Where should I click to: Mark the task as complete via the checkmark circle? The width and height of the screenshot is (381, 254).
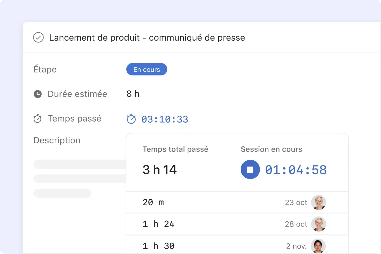point(38,38)
